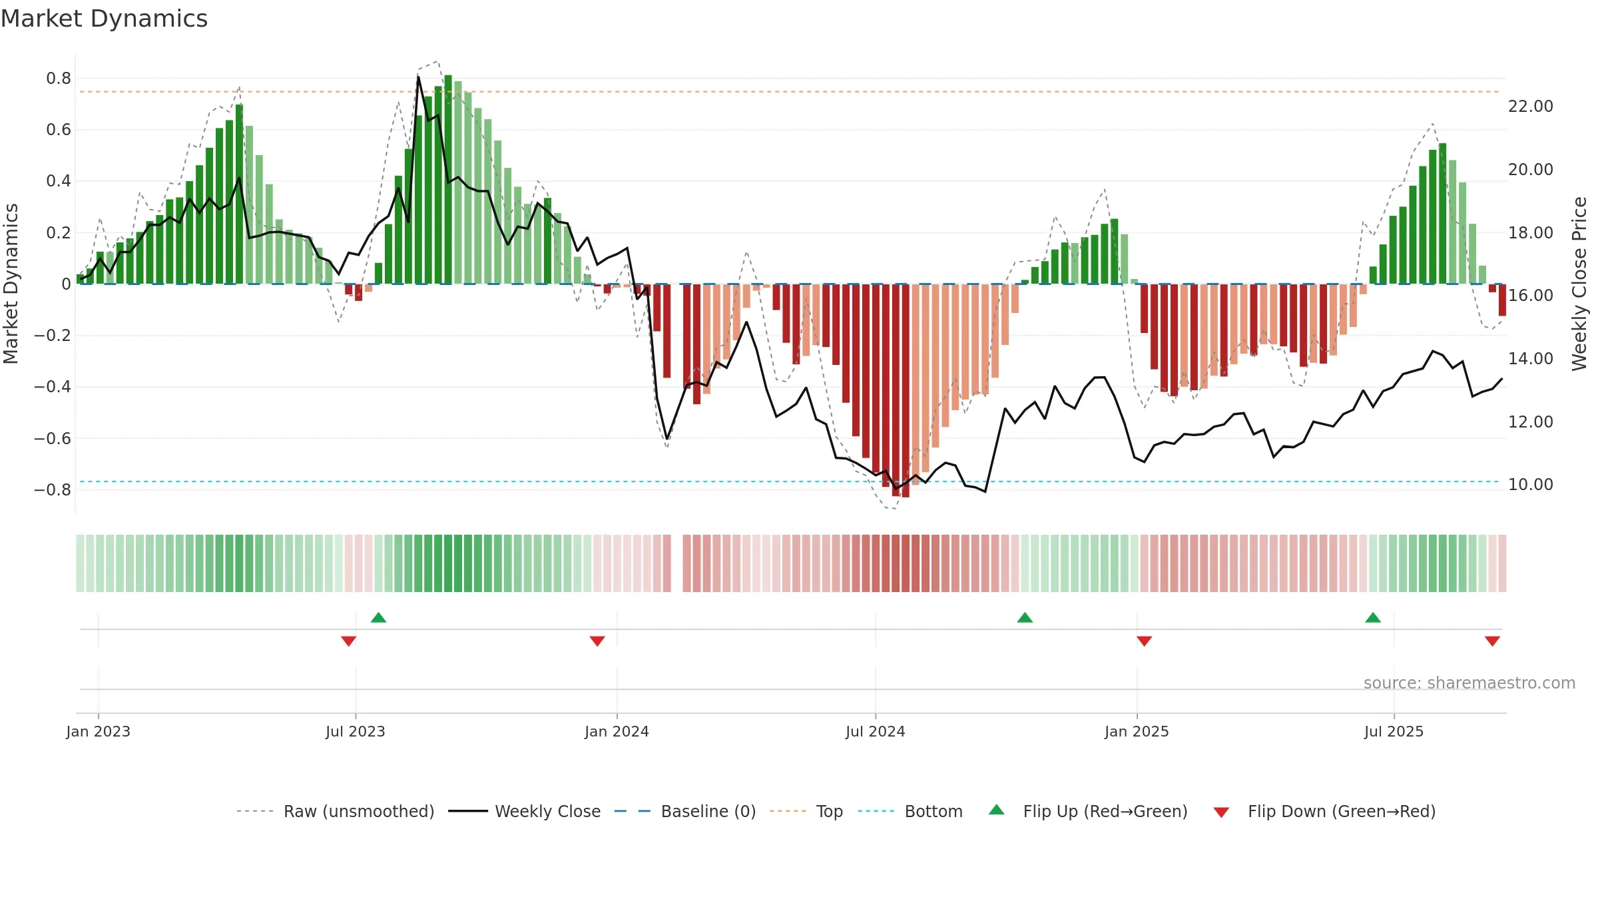Click the 20.00 price axis label
The image size is (1598, 899).
[x=1531, y=170]
